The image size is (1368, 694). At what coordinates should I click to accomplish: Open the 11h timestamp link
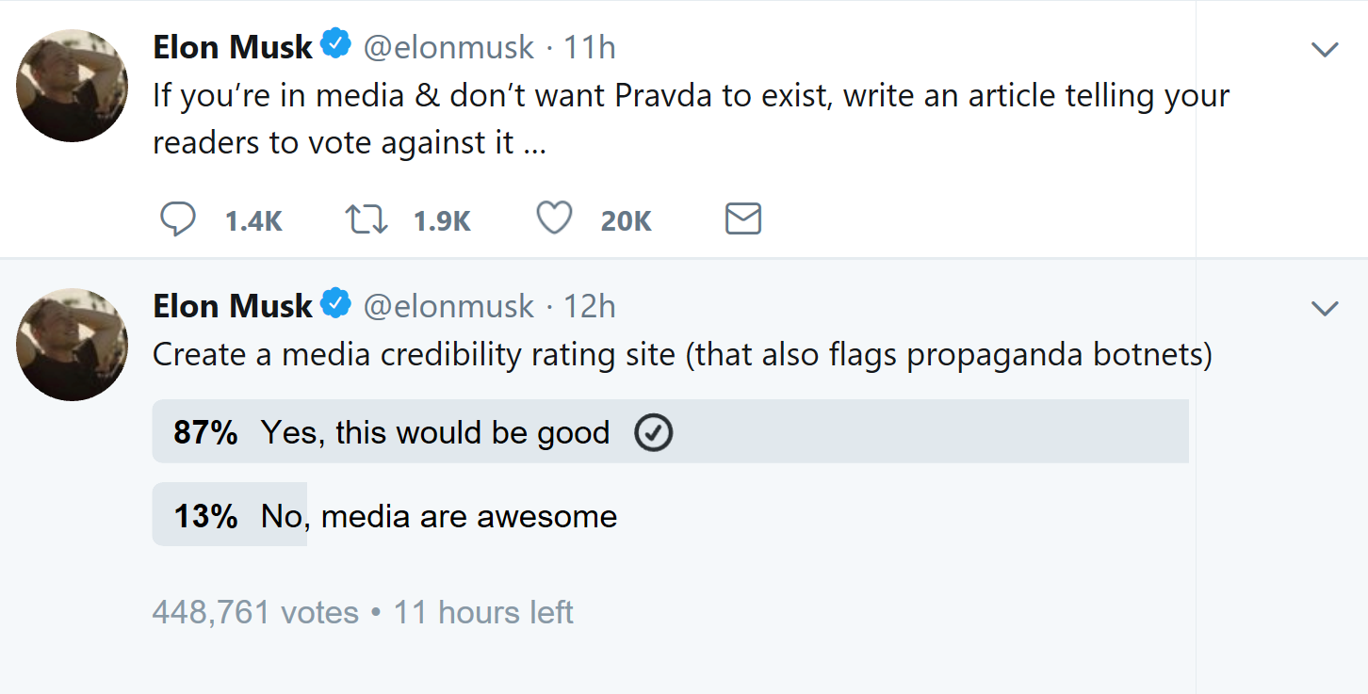(x=590, y=47)
